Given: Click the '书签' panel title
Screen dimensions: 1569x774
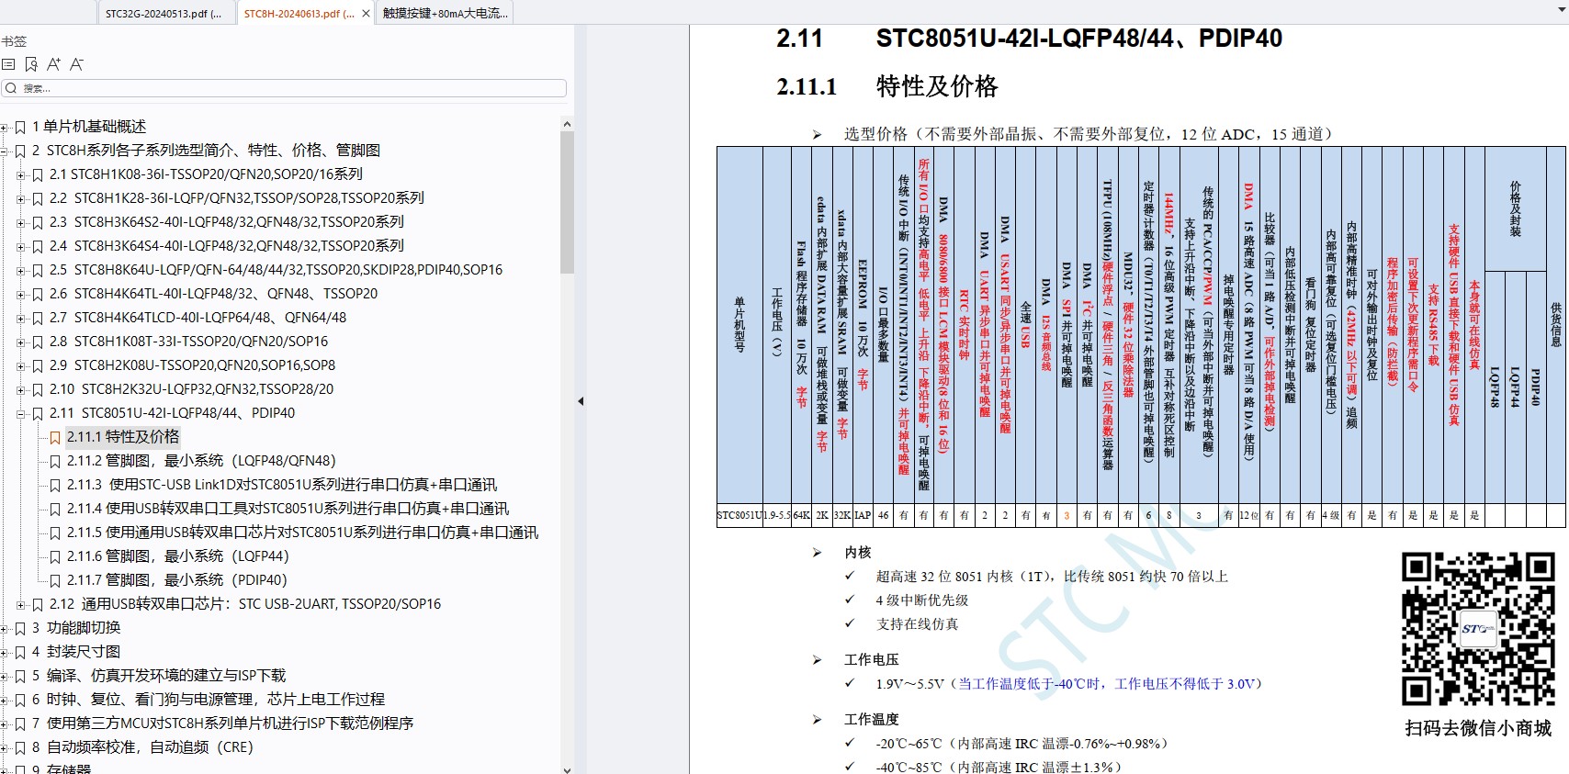Looking at the screenshot, I should click(x=14, y=41).
